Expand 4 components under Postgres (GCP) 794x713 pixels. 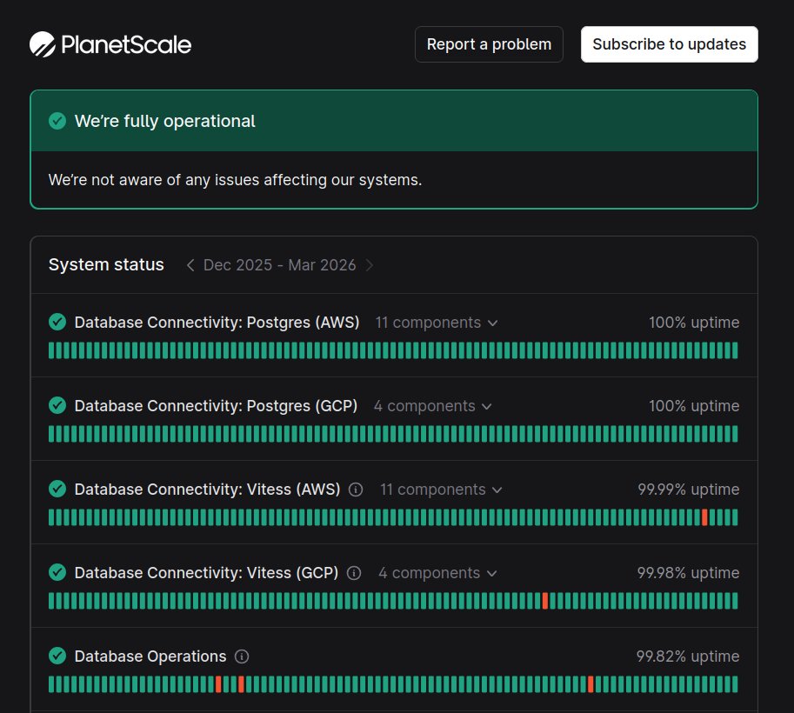(x=433, y=406)
